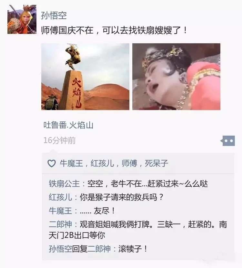
Task: Open commenter 牛魔王's name in comments
Action: [x=60, y=211]
